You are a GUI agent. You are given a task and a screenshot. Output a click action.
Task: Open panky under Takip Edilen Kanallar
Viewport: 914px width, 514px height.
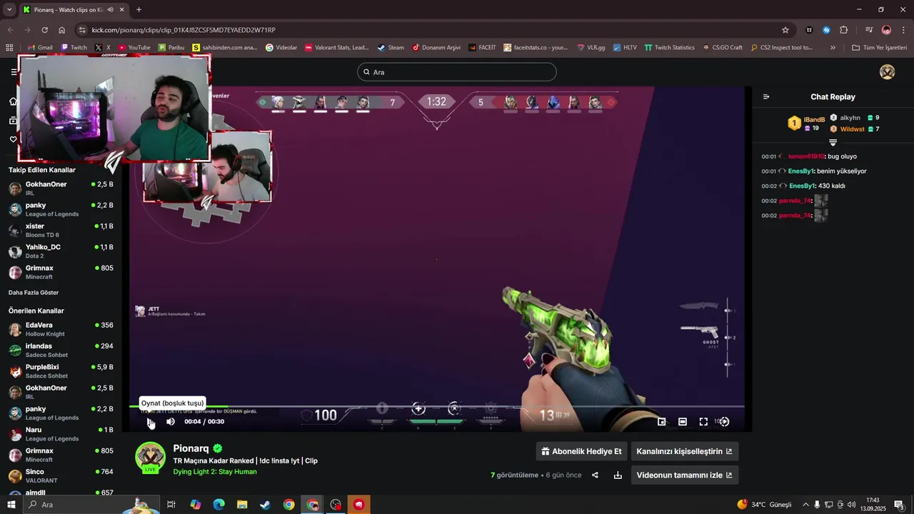61,209
